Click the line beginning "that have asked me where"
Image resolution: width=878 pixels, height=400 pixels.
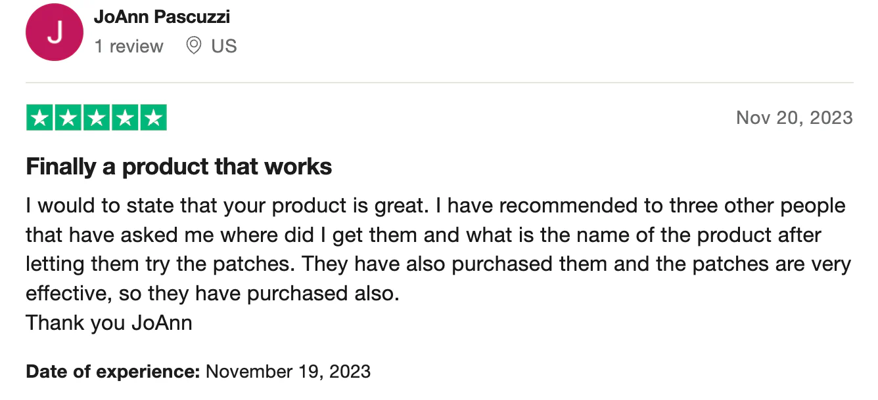coord(424,235)
